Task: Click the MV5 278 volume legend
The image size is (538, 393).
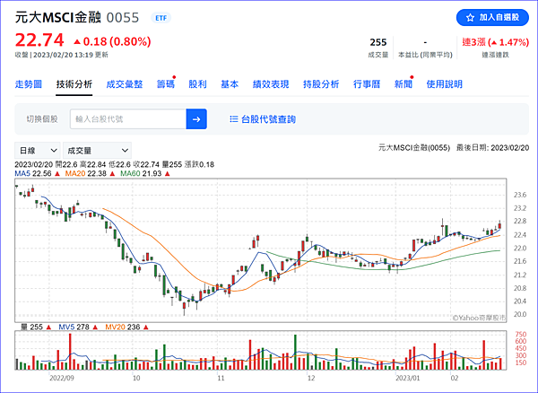Action: tap(78, 327)
